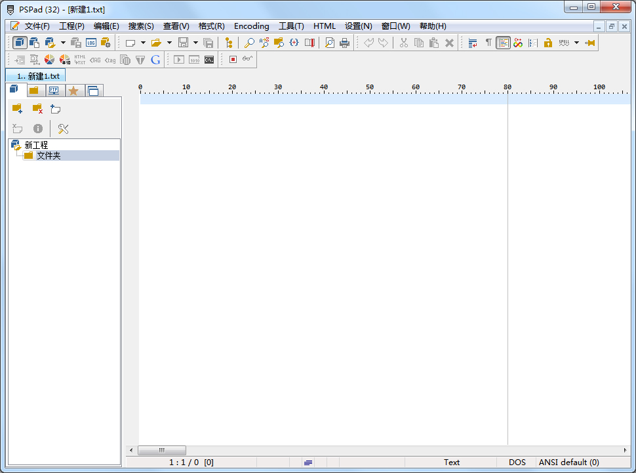Image resolution: width=636 pixels, height=473 pixels.
Task: Click the code structure tree icon
Action: pos(229,43)
